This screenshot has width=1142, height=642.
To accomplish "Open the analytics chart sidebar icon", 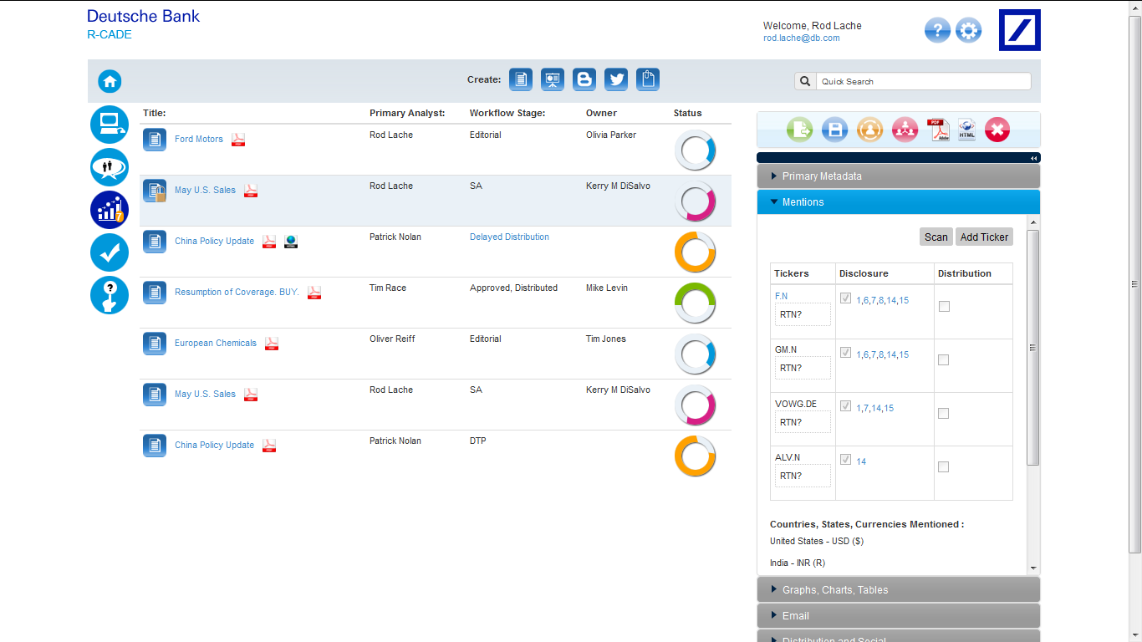I will click(110, 210).
